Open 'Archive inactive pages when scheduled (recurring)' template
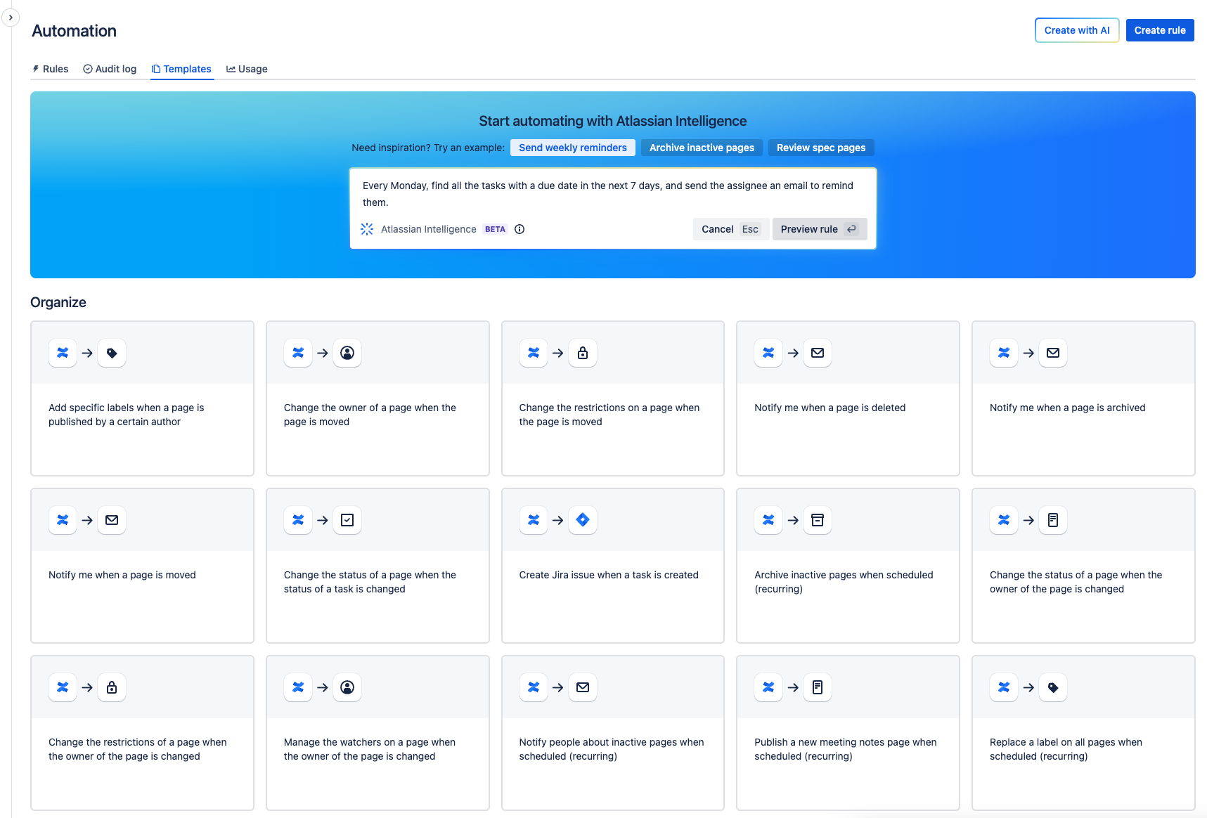 pos(848,566)
